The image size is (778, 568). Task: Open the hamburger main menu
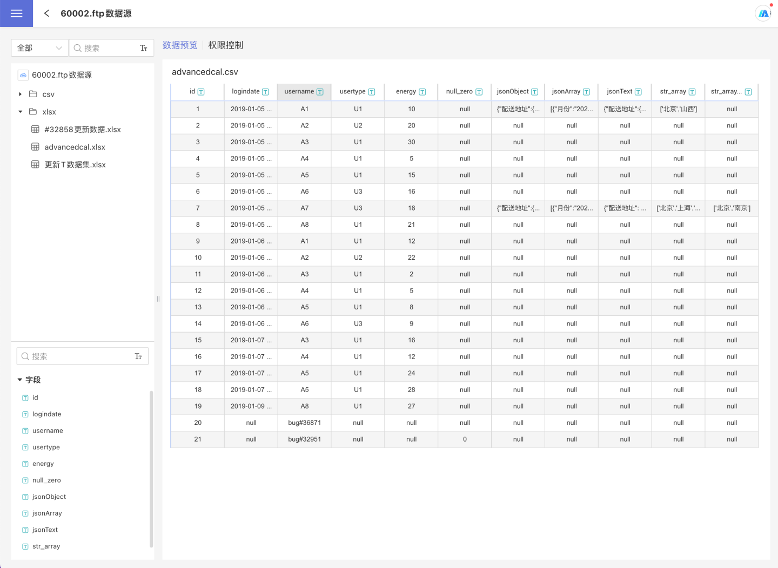16,13
